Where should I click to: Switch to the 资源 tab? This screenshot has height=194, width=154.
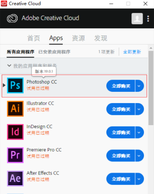(78, 38)
